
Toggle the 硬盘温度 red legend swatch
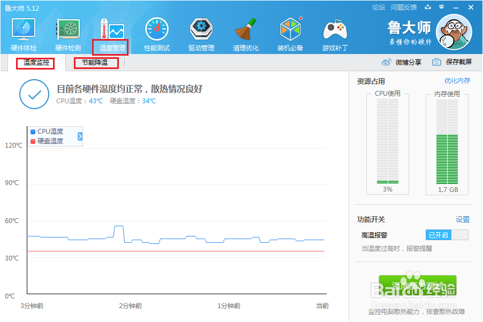(x=33, y=141)
